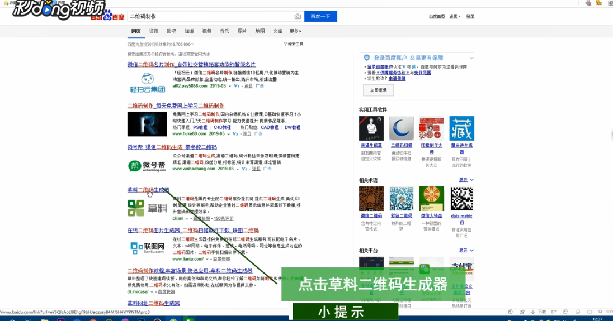Click the 百度一下 search button
The height and width of the screenshot is (321, 613).
point(320,16)
